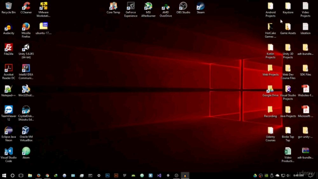Click the FileZilla shortcut
This screenshot has height=179, width=318.
click(9, 49)
